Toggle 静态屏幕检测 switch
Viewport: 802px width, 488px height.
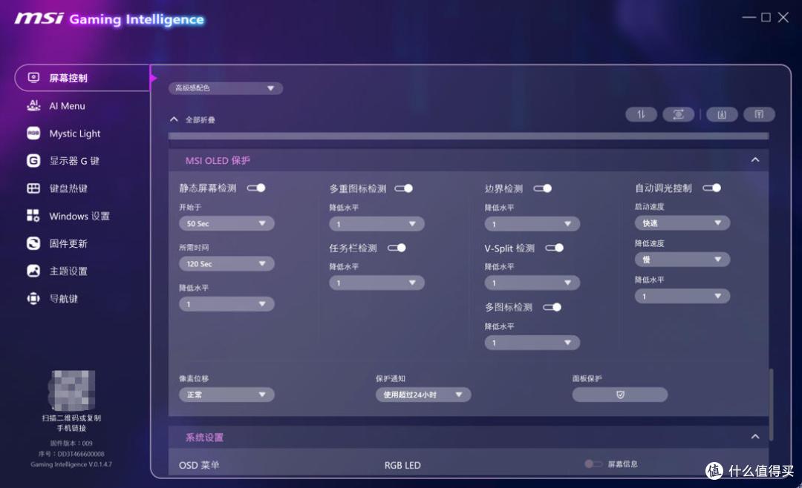(256, 188)
